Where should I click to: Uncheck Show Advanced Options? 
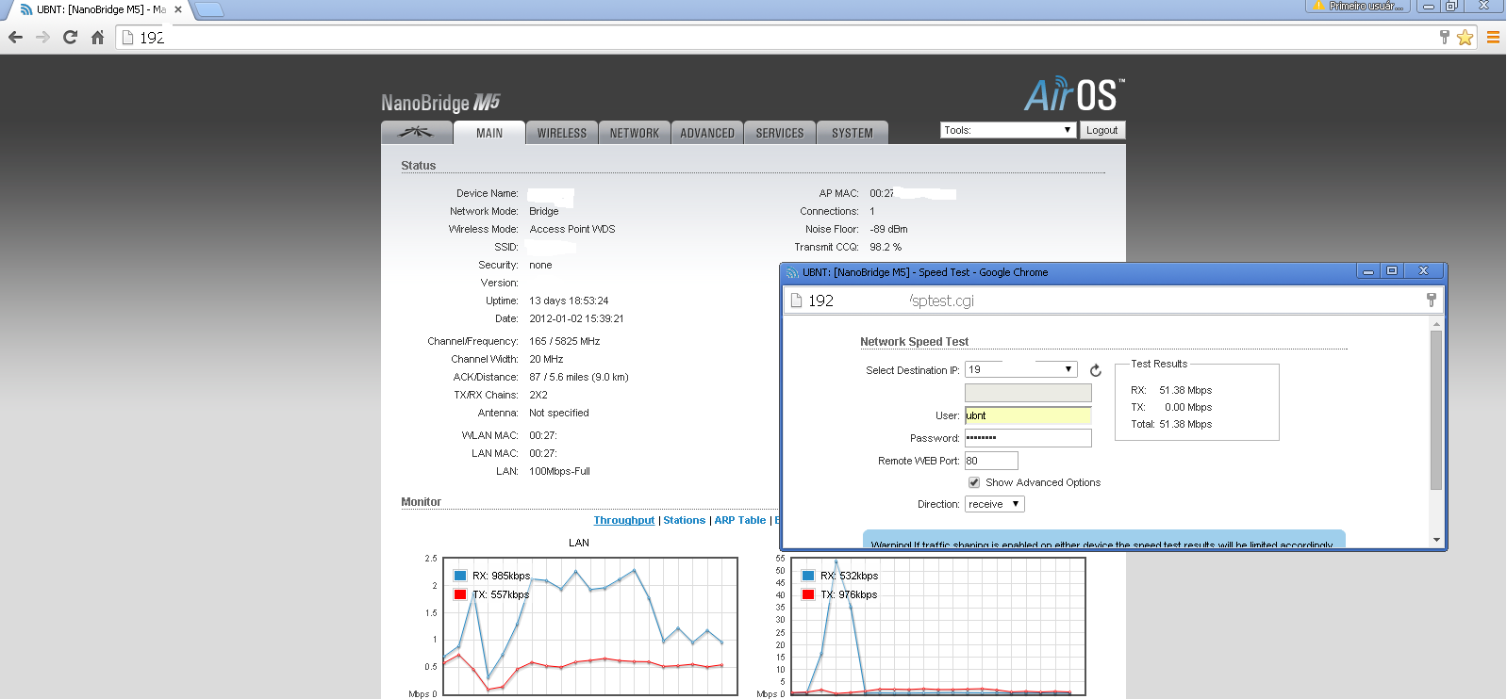point(974,482)
